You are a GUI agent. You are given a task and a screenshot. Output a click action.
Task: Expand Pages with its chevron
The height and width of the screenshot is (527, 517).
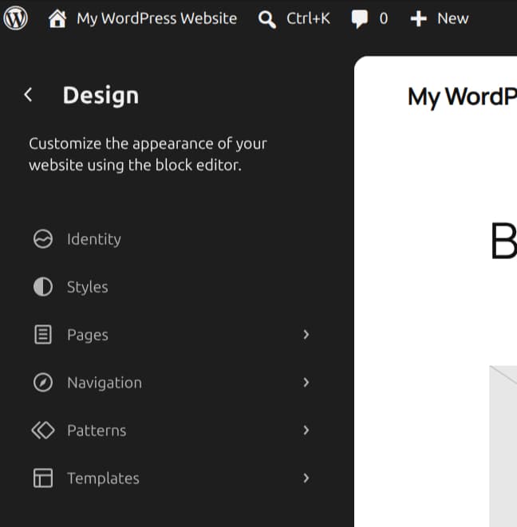[x=306, y=334]
